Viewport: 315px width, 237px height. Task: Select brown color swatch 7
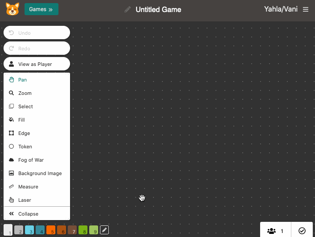tap(72, 230)
